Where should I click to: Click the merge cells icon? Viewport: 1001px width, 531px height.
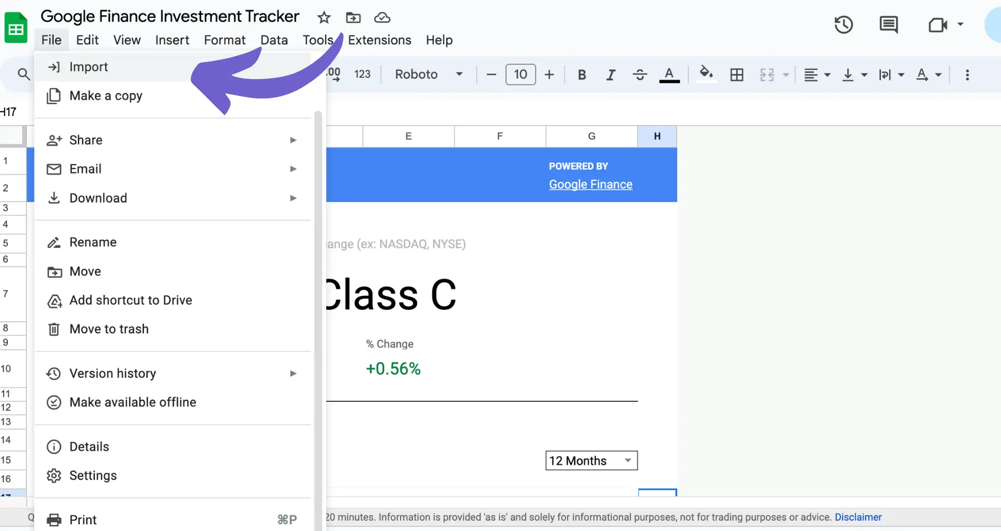pyautogui.click(x=767, y=74)
